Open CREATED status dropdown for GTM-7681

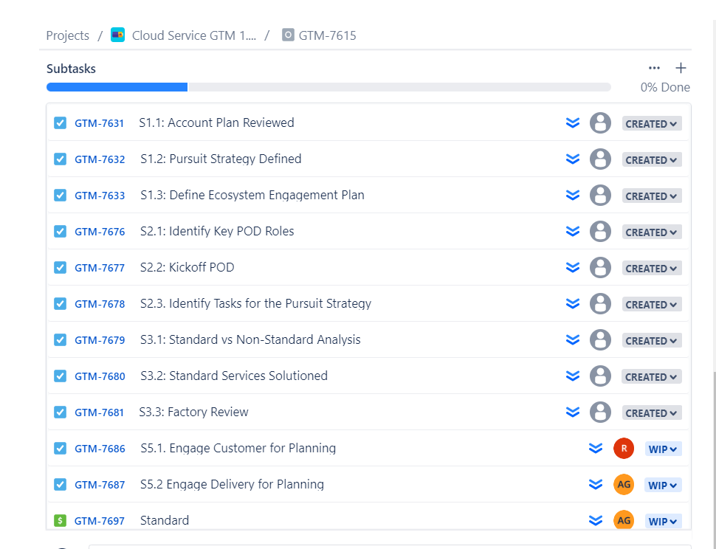coord(652,413)
